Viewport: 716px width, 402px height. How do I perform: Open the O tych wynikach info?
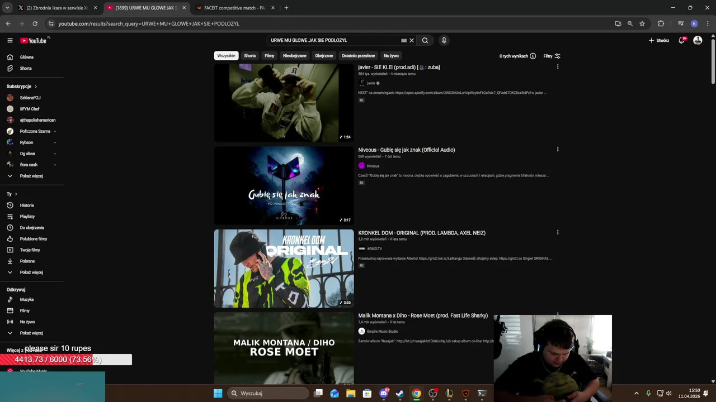point(518,56)
